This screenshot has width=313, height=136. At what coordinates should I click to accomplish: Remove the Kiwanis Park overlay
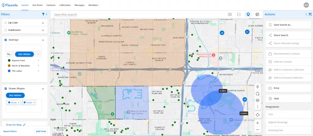click(x=39, y=61)
